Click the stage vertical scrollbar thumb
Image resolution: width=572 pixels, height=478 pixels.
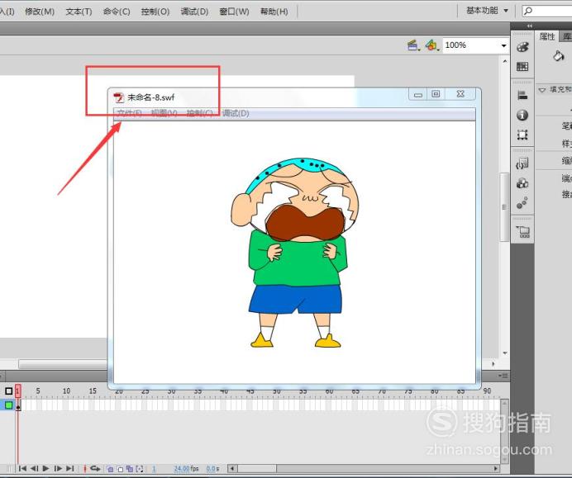pyautogui.click(x=504, y=206)
